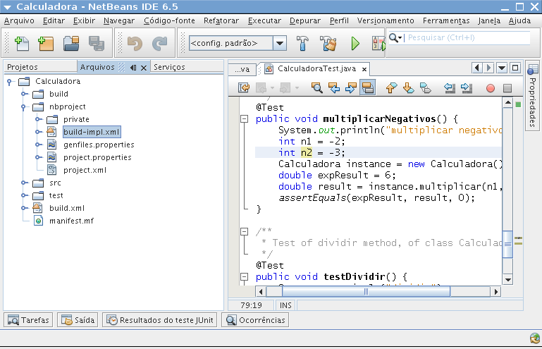This screenshot has width=542, height=349.
Task: Open the Refatorar menu
Action: (221, 20)
